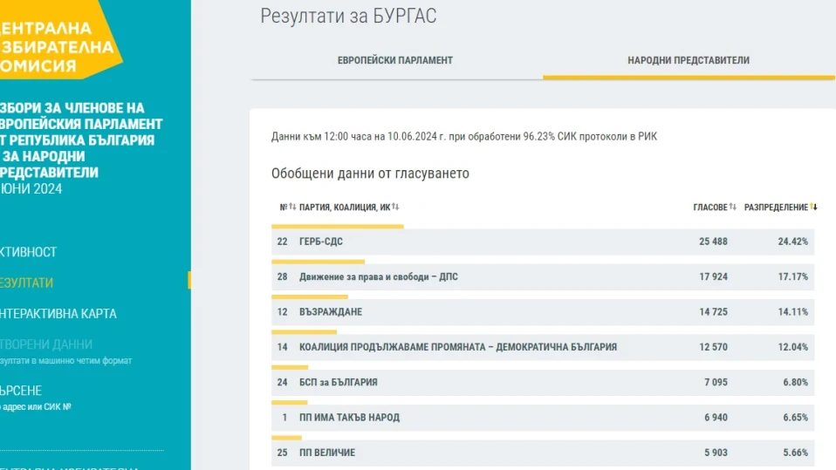
Task: Select the НАРОДНИ ПРЕДСТАВИТЕЛИ tab
Action: 689,60
